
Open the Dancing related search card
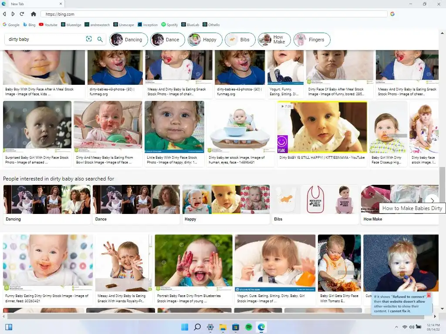pyautogui.click(x=47, y=204)
